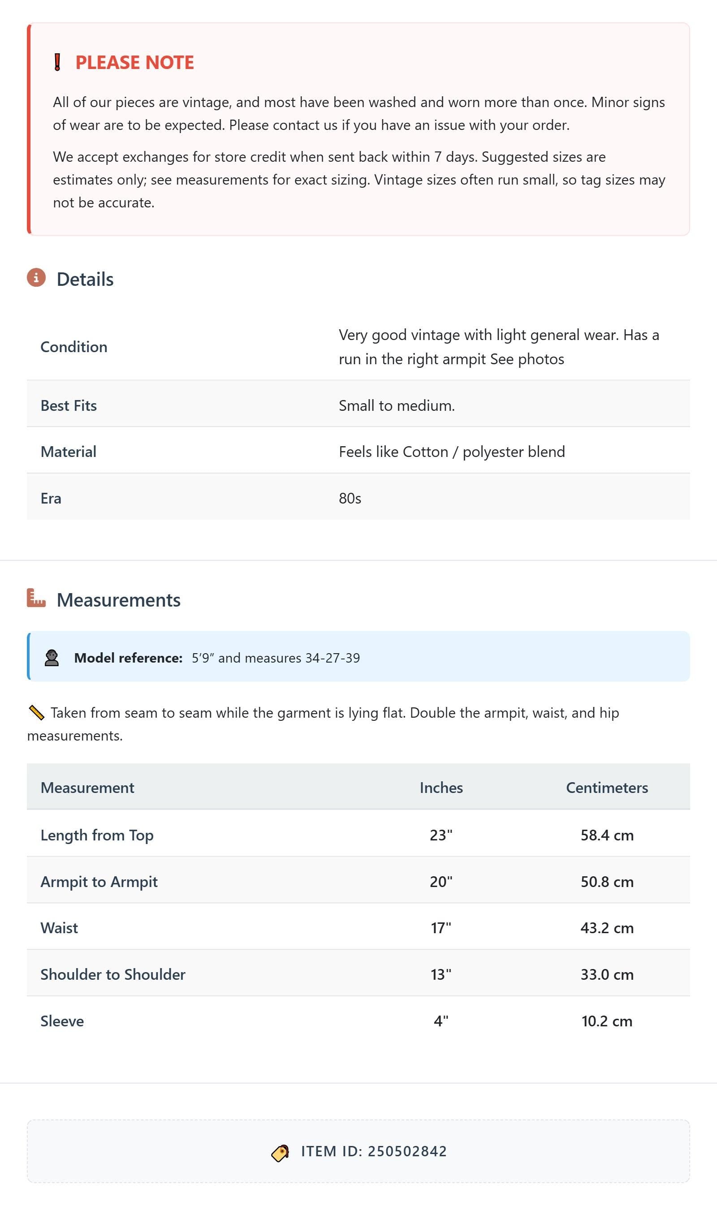The image size is (717, 1206).
Task: Click the model reference person icon
Action: 52,658
